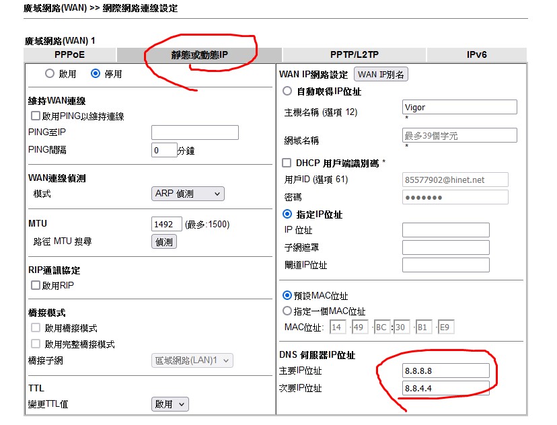
Task: Click the PING至IP input field
Action: pyautogui.click(x=194, y=132)
